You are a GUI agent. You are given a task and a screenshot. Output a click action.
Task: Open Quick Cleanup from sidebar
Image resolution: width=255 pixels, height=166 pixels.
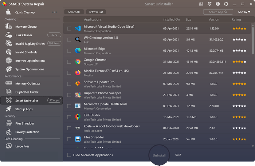click(x=25, y=12)
